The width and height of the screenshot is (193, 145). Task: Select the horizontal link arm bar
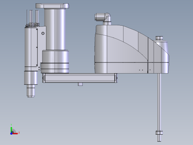pyautogui.click(x=80, y=78)
